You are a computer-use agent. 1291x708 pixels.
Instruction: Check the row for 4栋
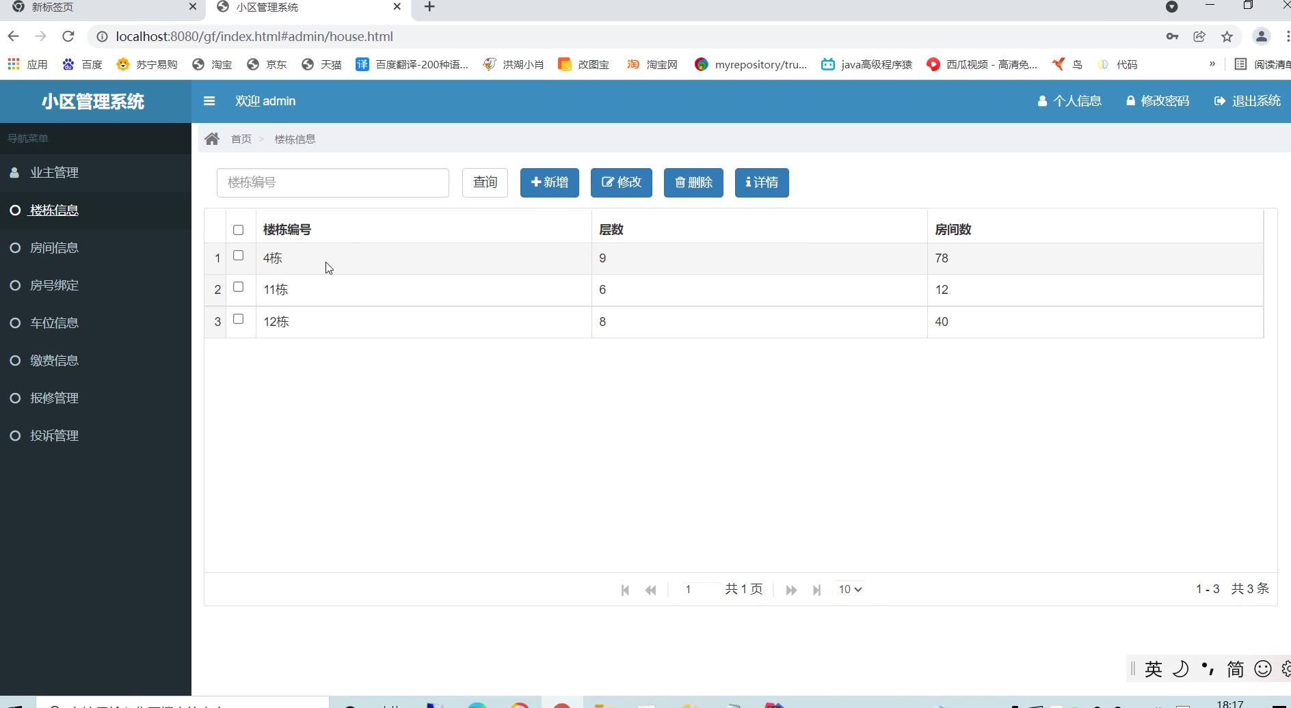click(238, 256)
